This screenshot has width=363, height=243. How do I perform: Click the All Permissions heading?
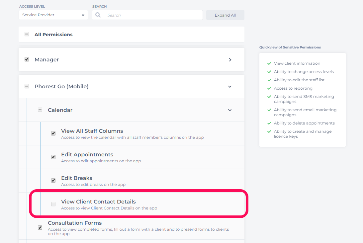pos(53,35)
